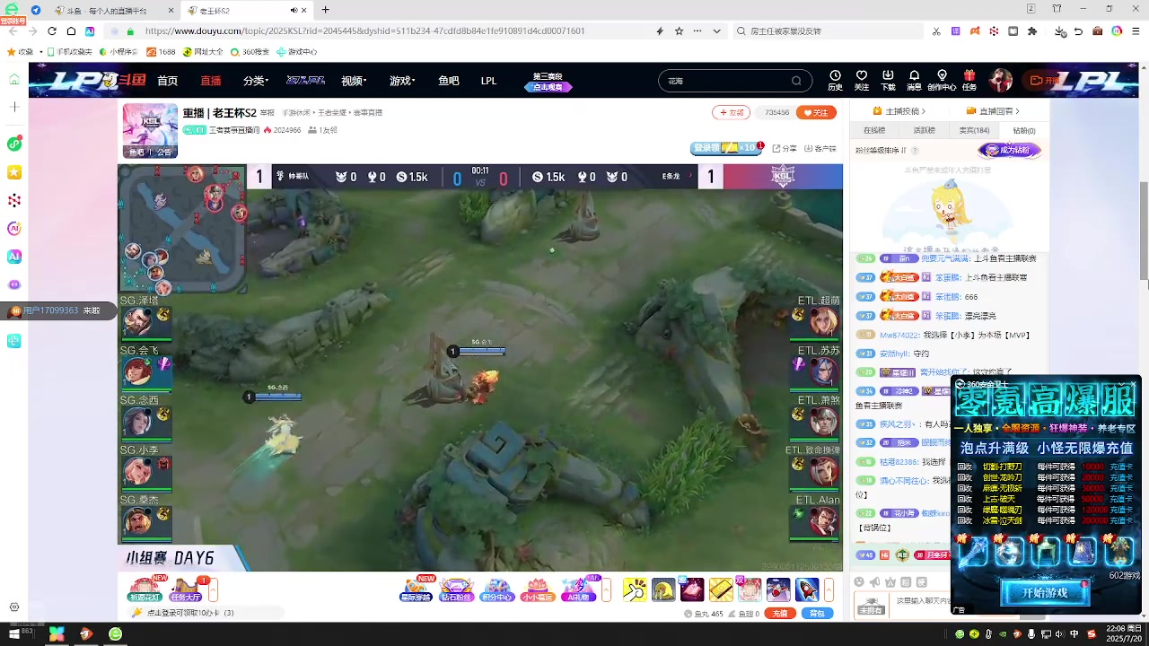
Task: Click the 下载 download icon
Action: pos(888,80)
